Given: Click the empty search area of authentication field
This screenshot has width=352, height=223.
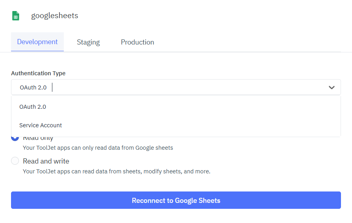Looking at the screenshot, I should [x=189, y=87].
